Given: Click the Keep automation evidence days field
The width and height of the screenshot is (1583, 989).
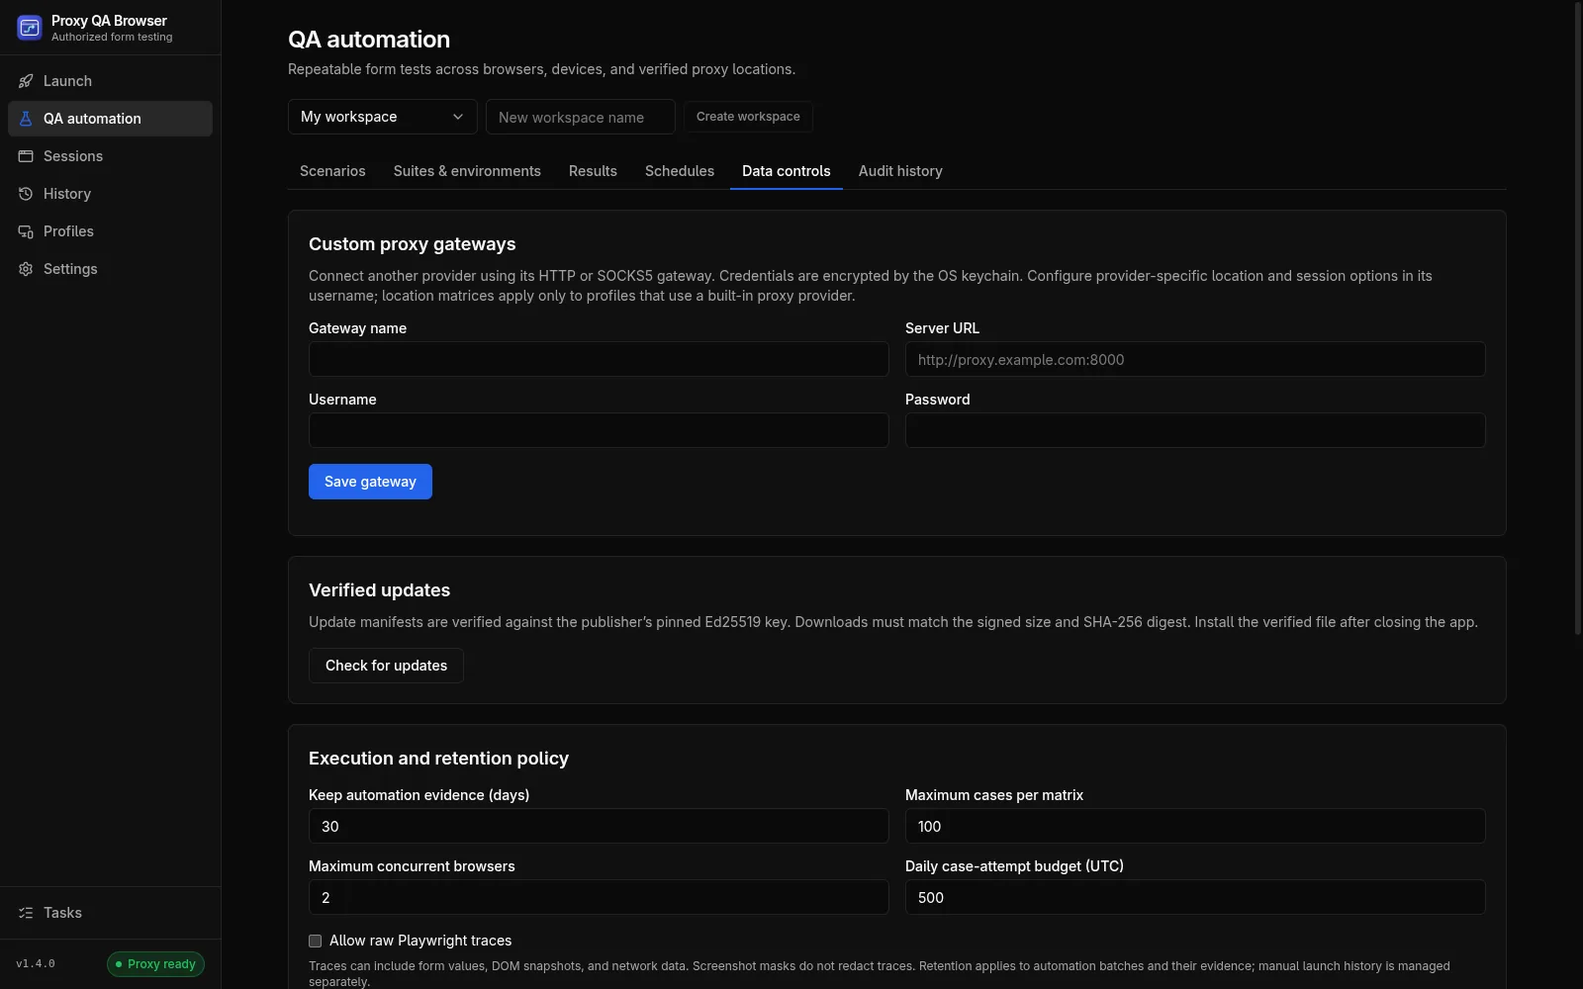Looking at the screenshot, I should (599, 826).
